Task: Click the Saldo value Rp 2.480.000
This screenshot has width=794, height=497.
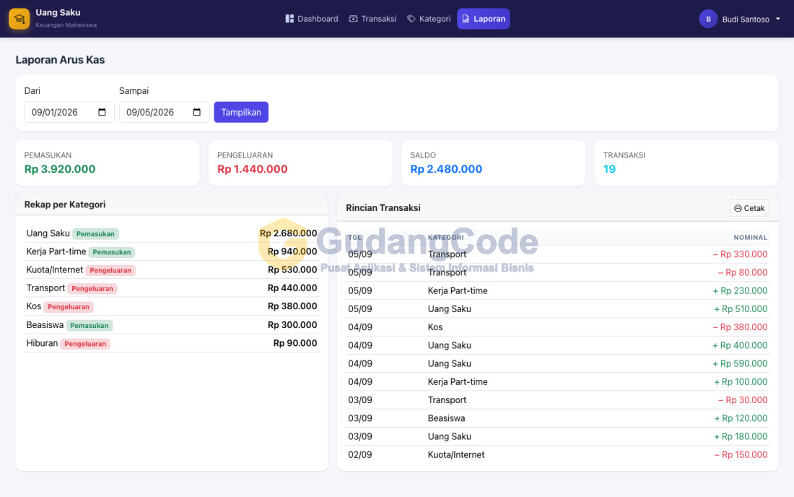Action: [x=446, y=169]
